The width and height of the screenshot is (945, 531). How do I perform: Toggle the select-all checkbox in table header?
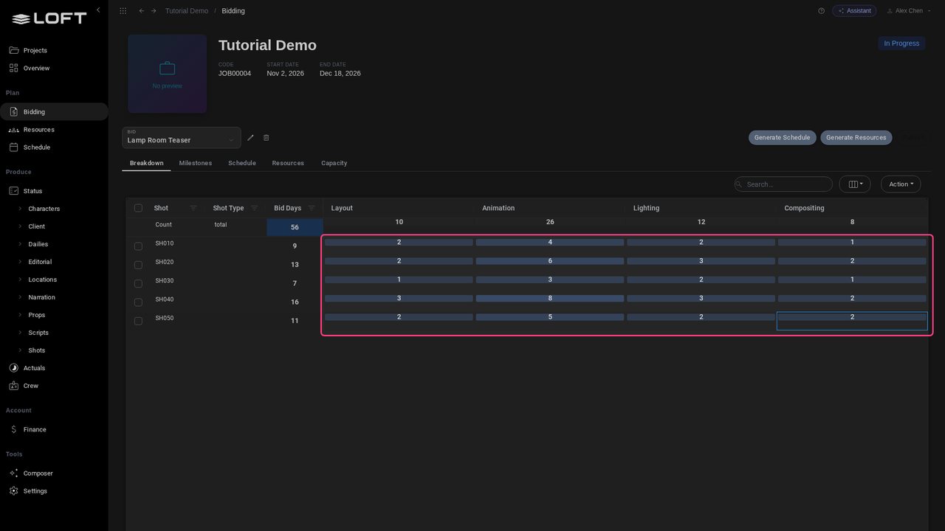(138, 208)
